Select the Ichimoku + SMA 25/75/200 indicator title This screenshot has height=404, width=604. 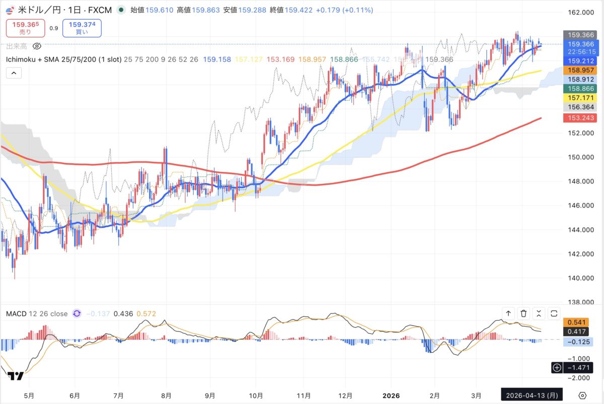pos(63,59)
